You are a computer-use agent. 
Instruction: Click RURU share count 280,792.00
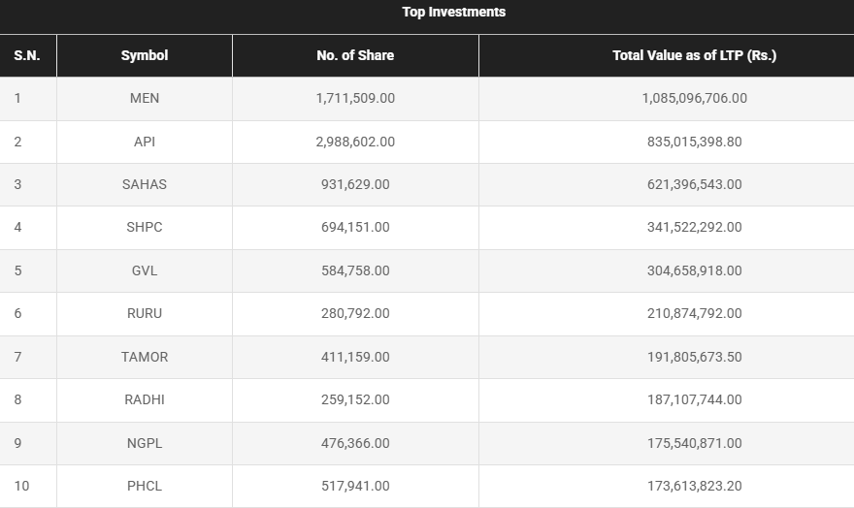coord(355,313)
